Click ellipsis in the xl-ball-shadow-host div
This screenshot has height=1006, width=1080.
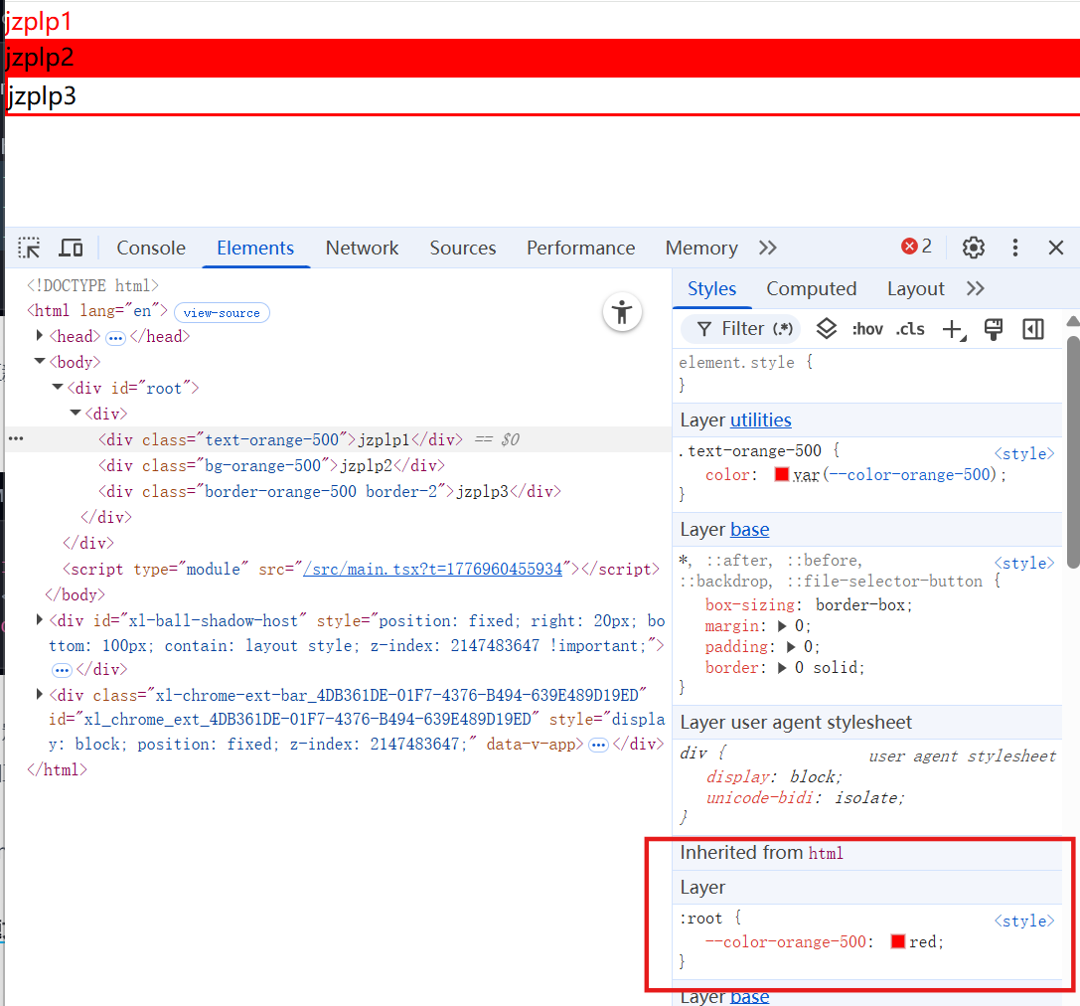pyautogui.click(x=62, y=670)
